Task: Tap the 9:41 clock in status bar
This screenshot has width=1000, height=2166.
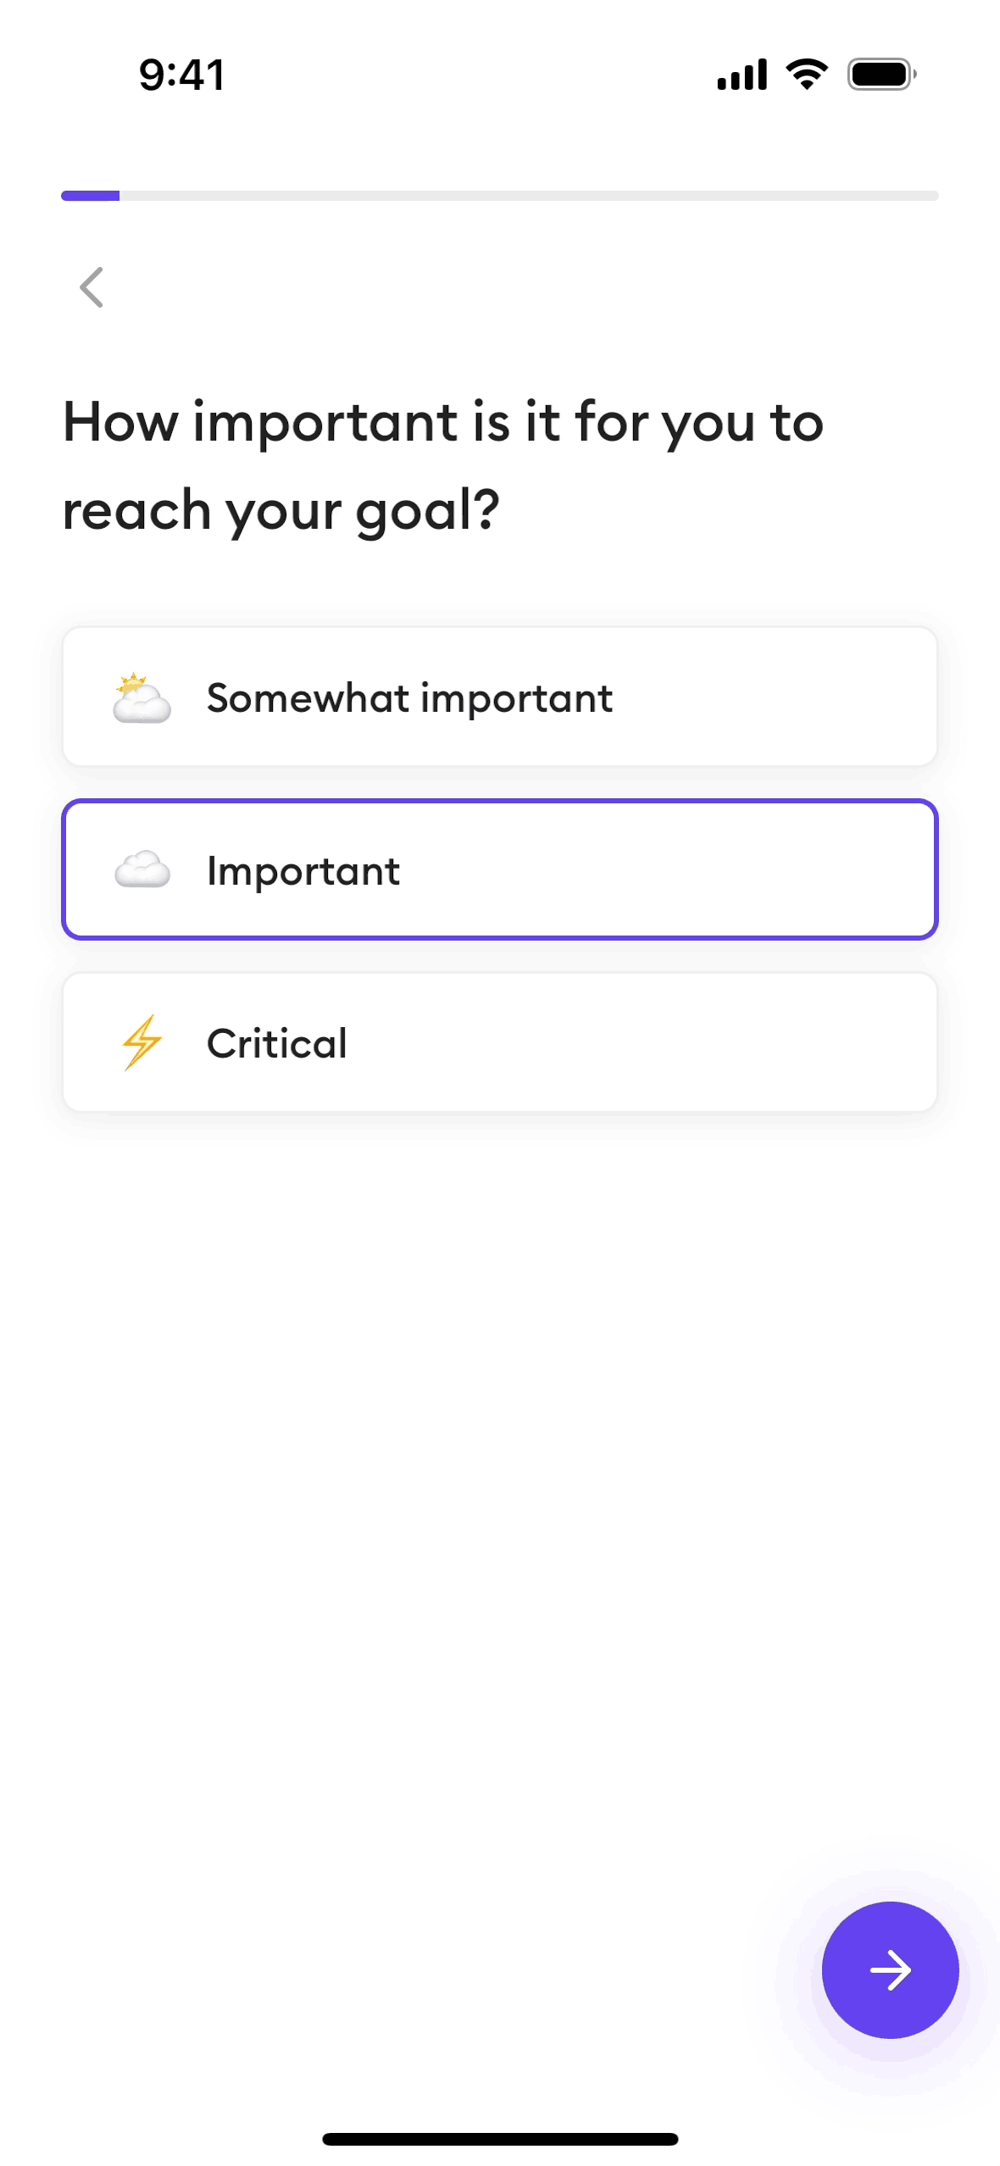Action: [x=182, y=75]
